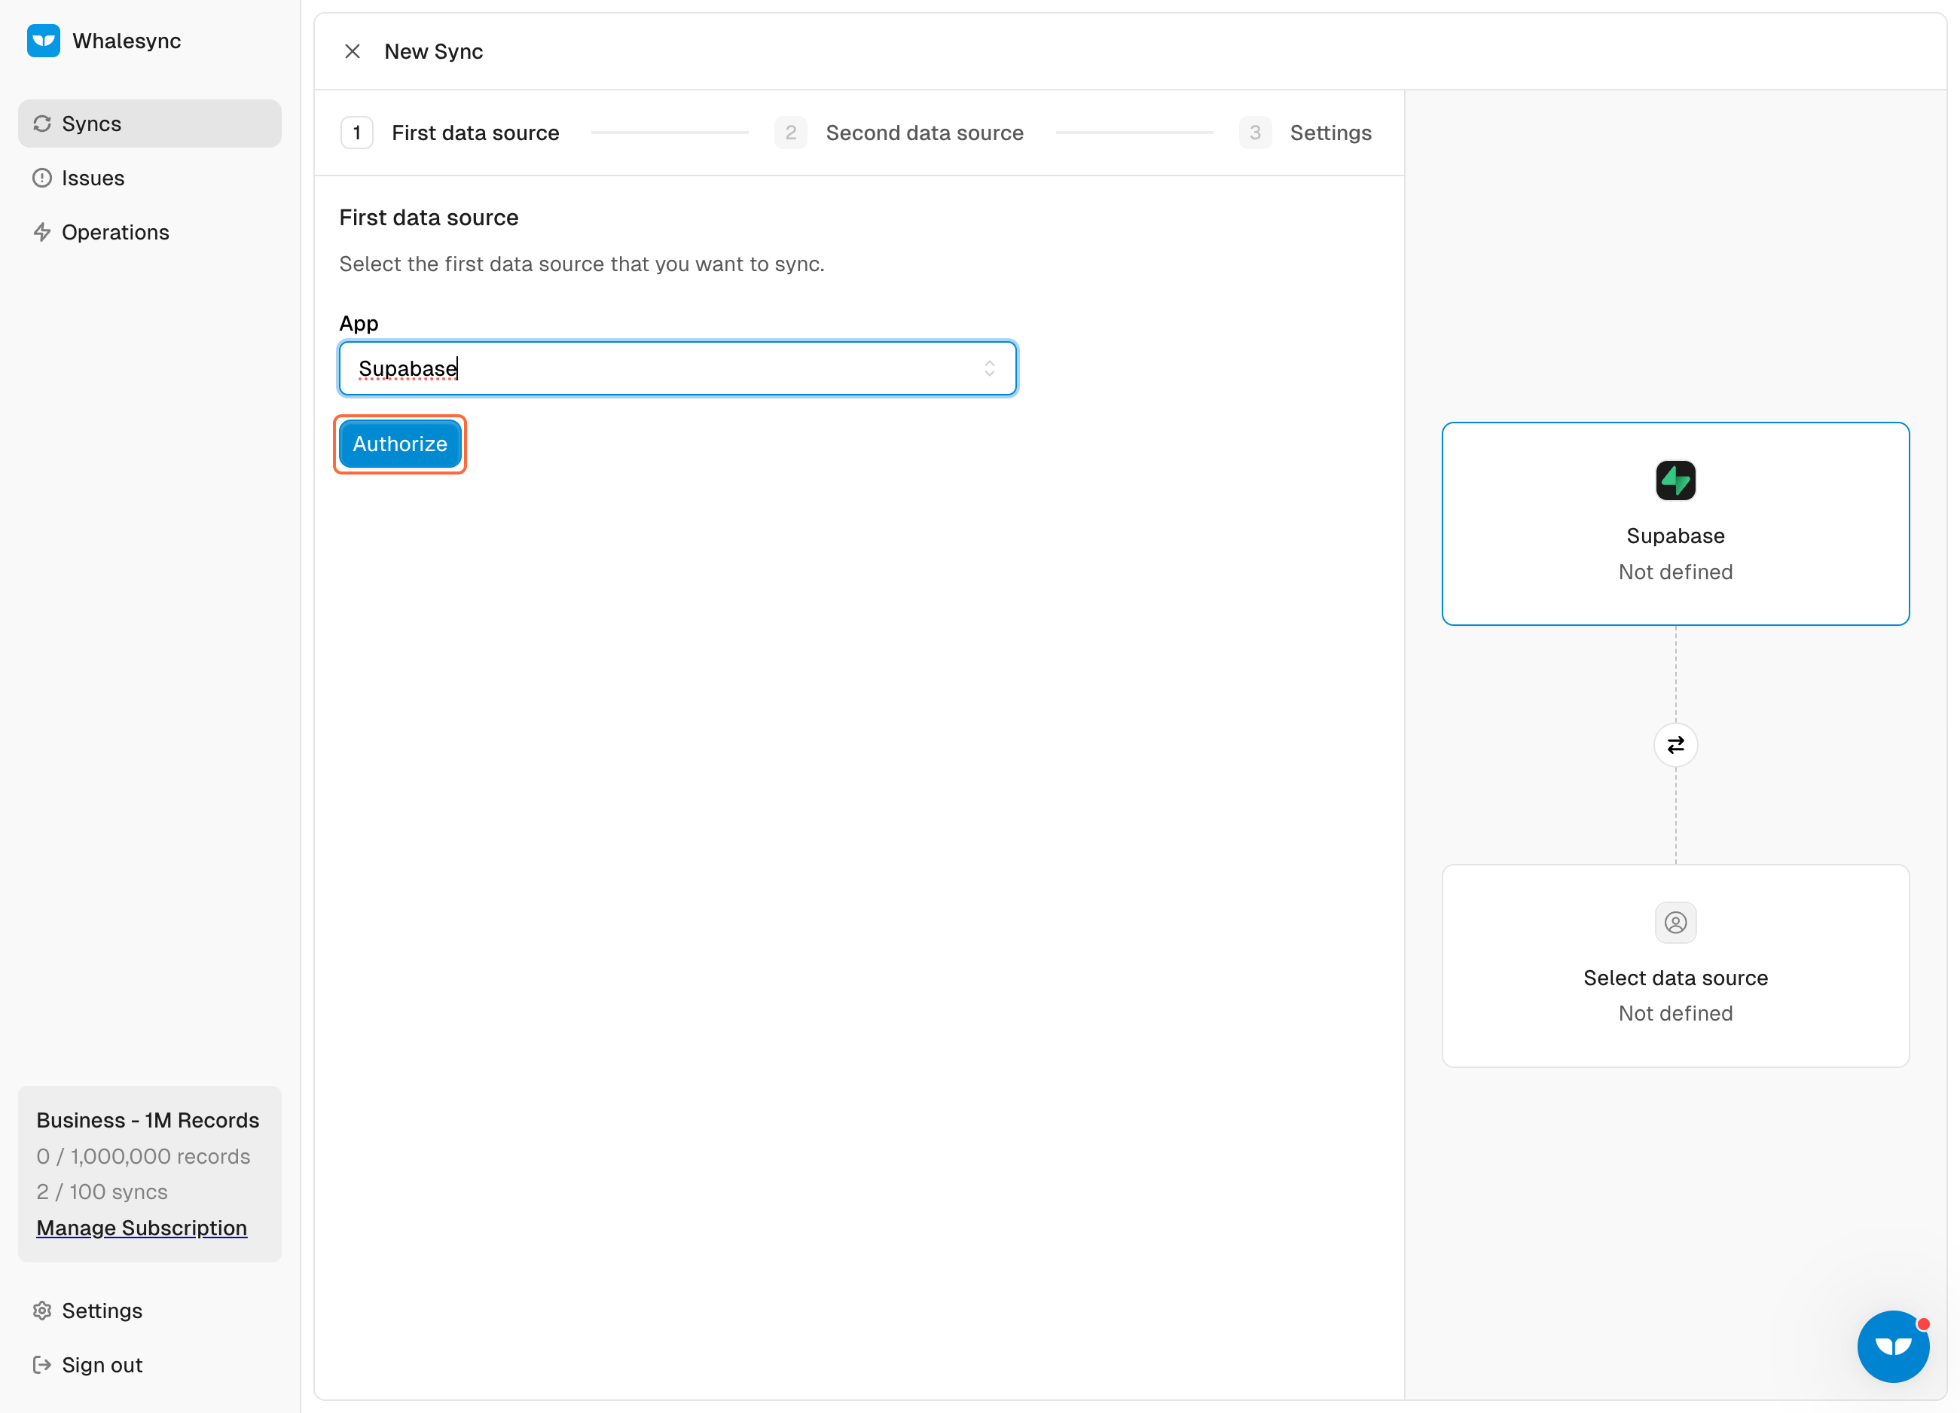Click the Whalesync logo icon

tap(43, 41)
